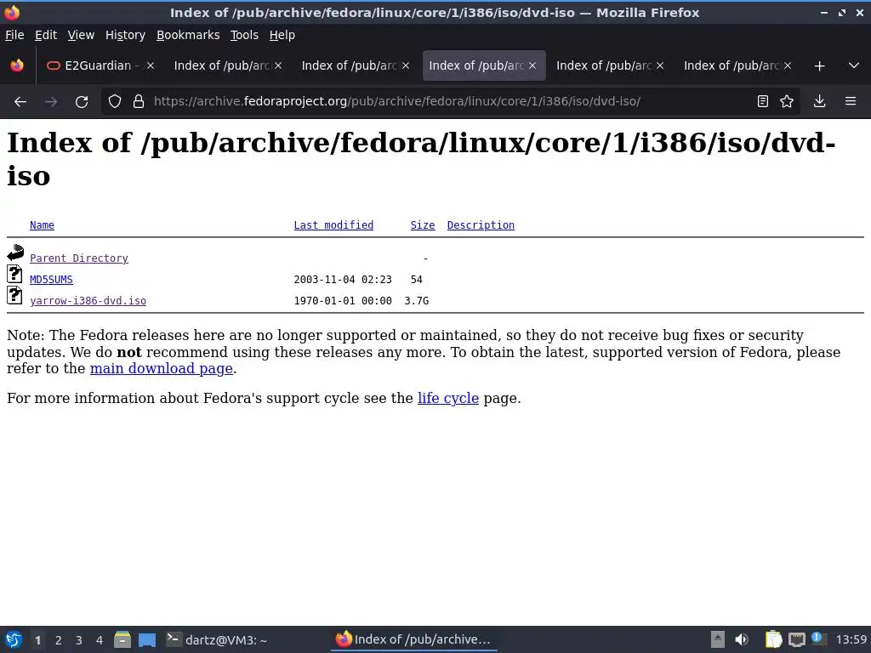871x653 pixels.
Task: Open the volume speaker tray icon
Action: [742, 639]
